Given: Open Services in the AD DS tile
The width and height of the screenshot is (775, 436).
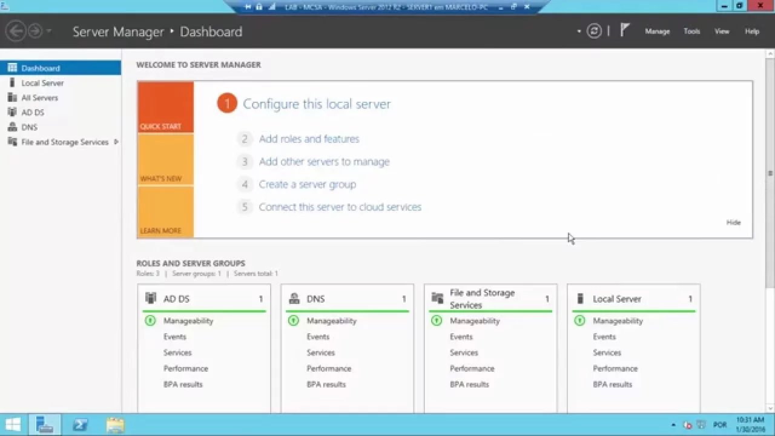Looking at the screenshot, I should point(177,352).
